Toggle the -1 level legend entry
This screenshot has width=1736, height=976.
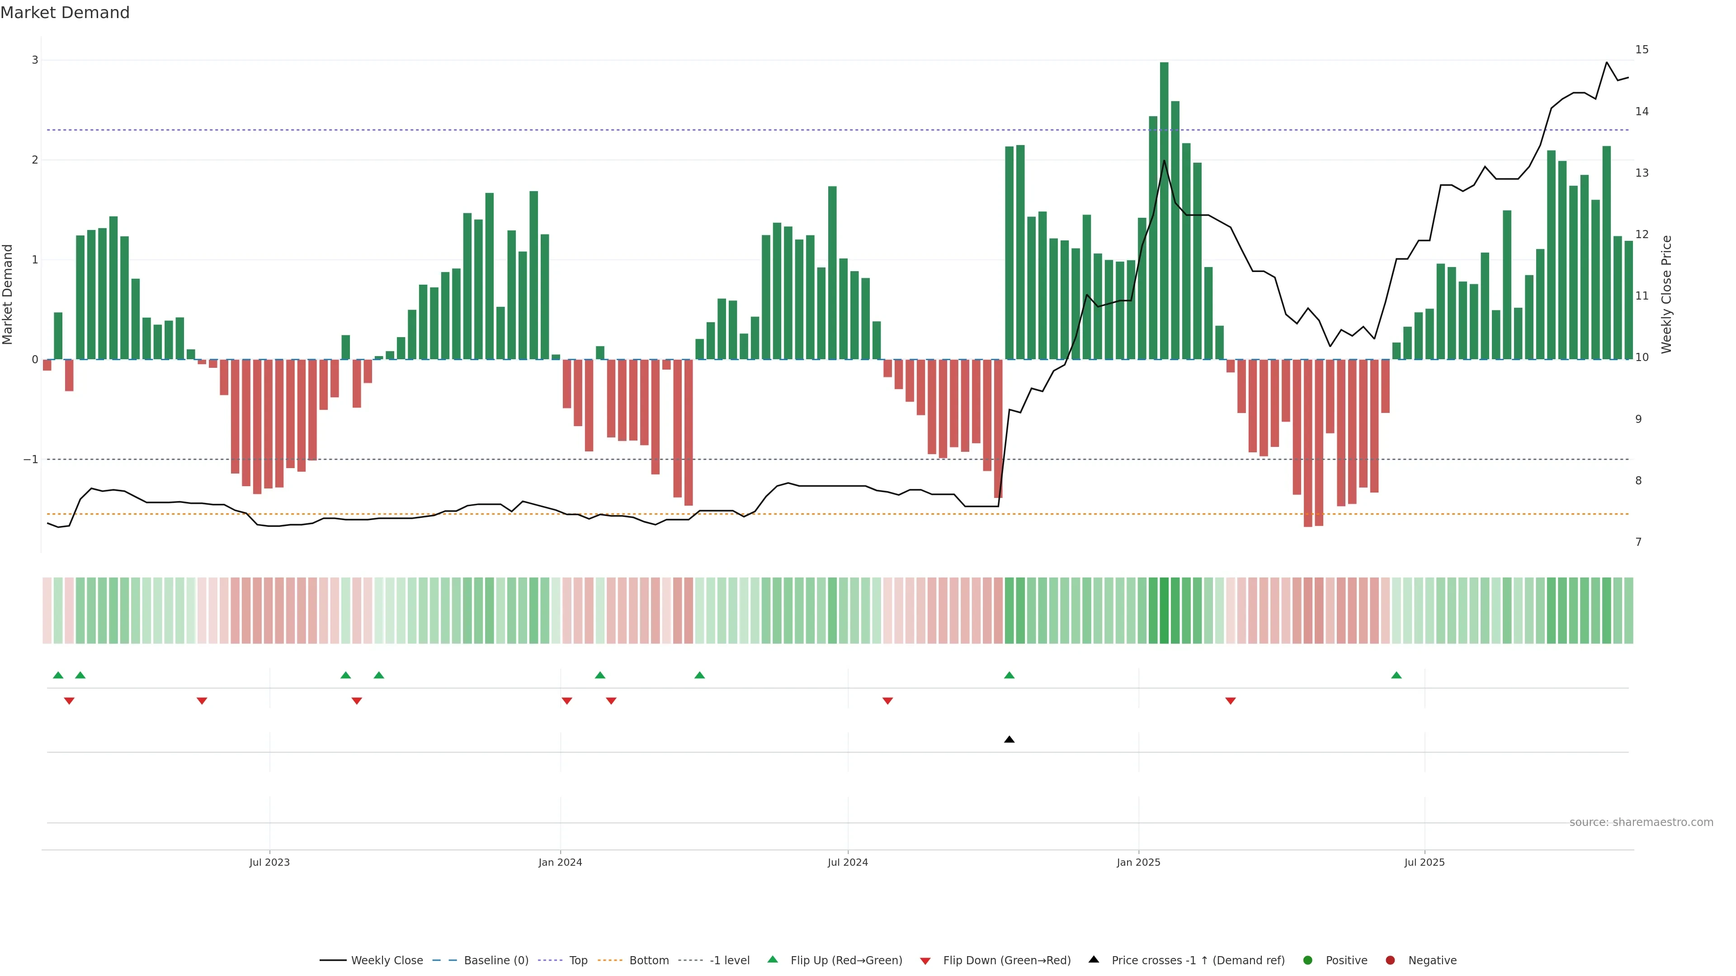point(729,961)
